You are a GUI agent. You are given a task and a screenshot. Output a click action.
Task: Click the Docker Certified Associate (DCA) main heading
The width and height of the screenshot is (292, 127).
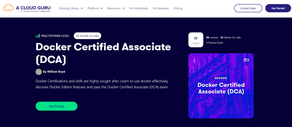pos(103,54)
